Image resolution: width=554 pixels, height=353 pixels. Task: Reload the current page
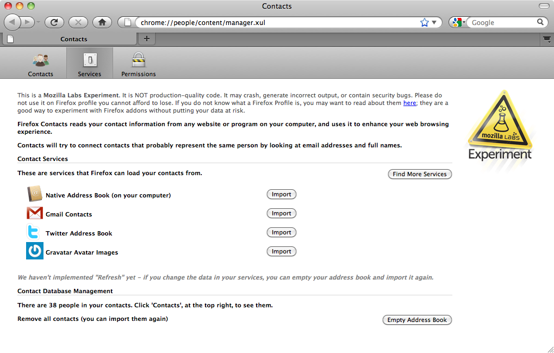pos(54,22)
